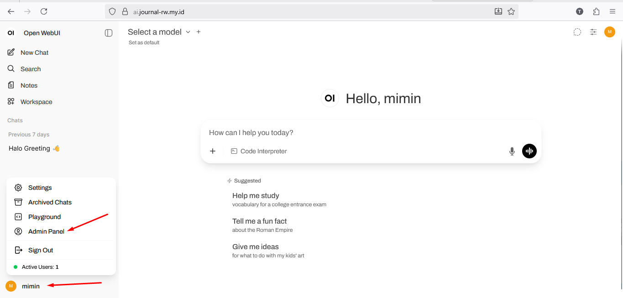Image resolution: width=623 pixels, height=298 pixels.
Task: Click the orange user avatar top right
Action: (610, 32)
